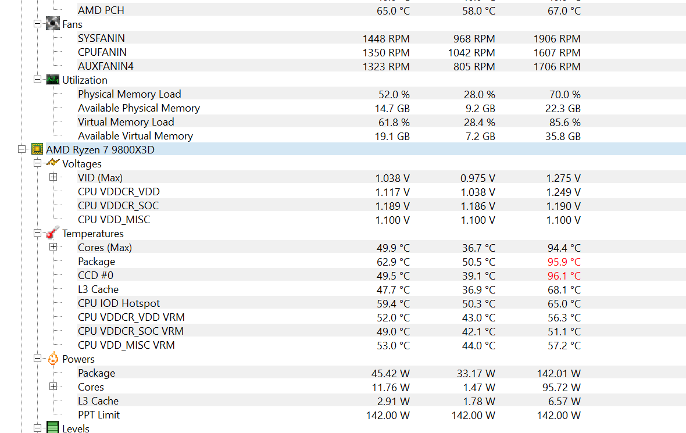
Task: Collapse the Temperatures section
Action: pos(38,233)
